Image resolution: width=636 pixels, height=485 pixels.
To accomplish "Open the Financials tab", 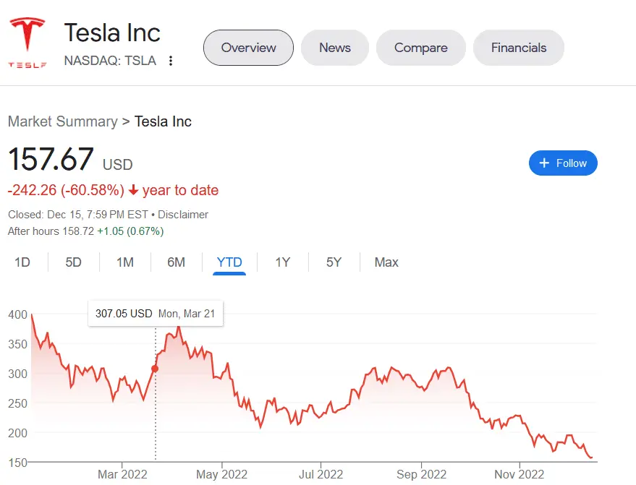I will [519, 48].
